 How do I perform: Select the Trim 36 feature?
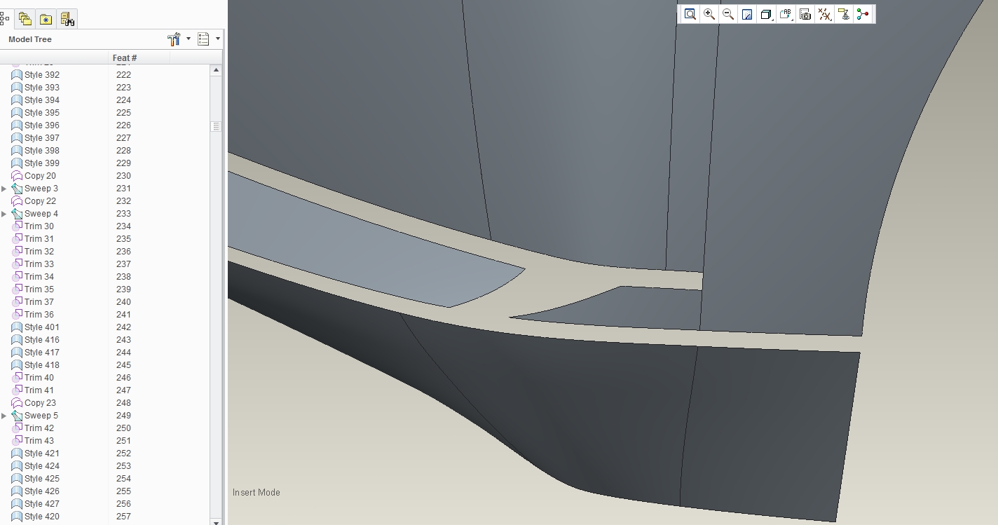(39, 315)
